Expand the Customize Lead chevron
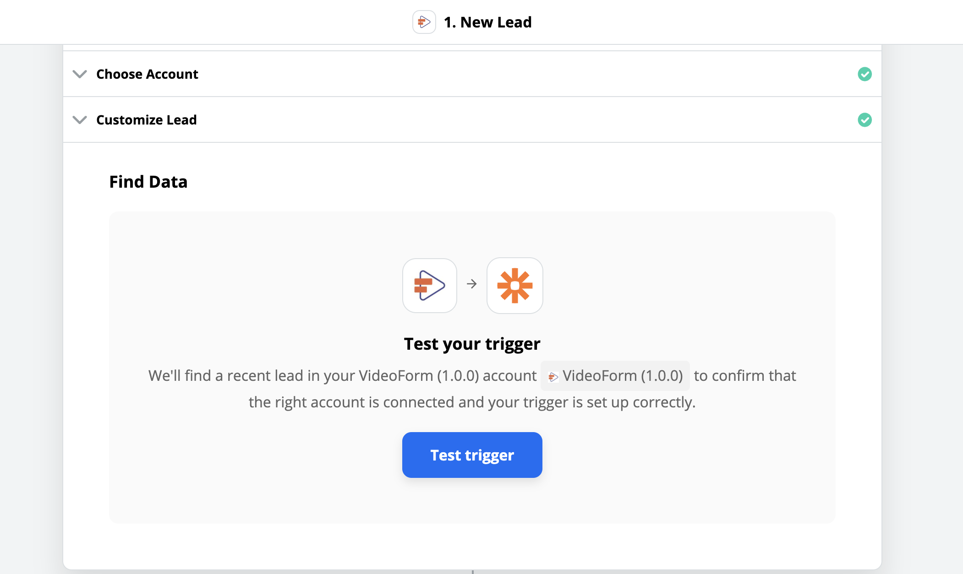 click(80, 120)
